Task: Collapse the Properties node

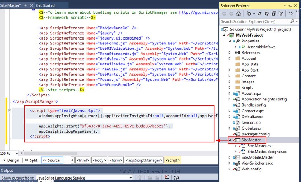Action: (x=230, y=41)
